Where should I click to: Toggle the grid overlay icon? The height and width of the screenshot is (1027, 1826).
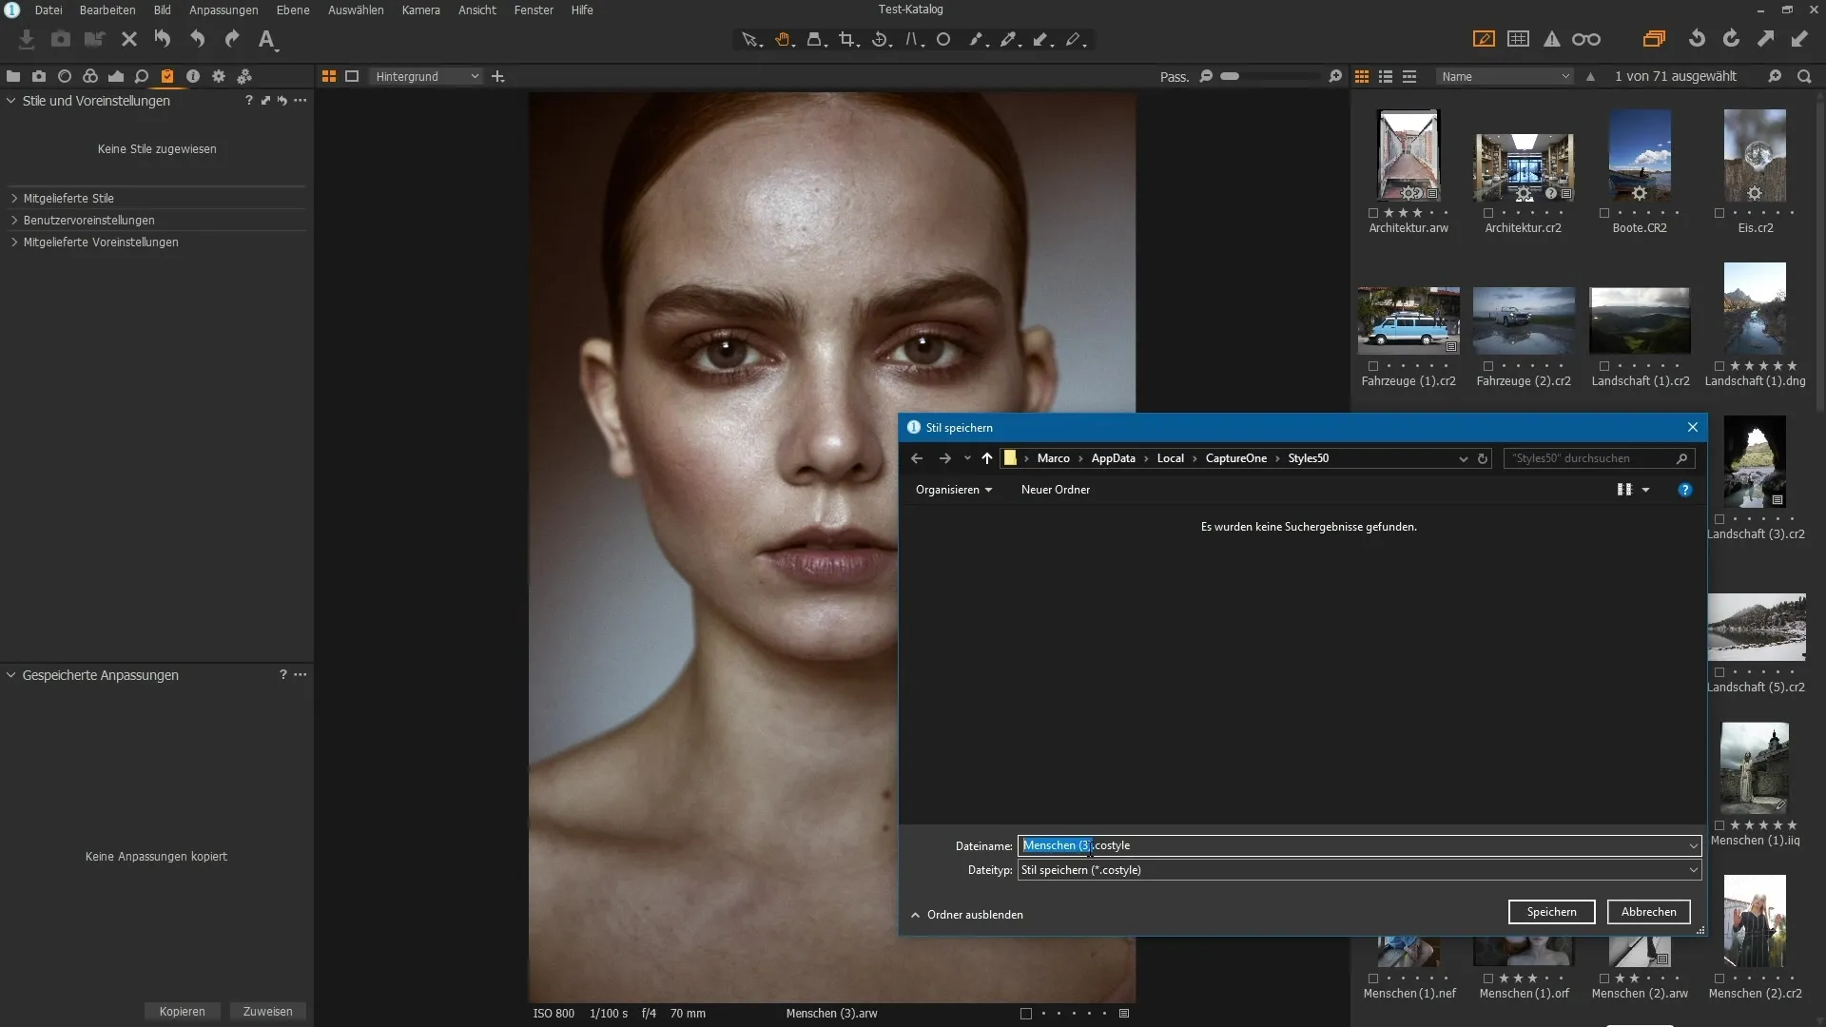(1519, 39)
